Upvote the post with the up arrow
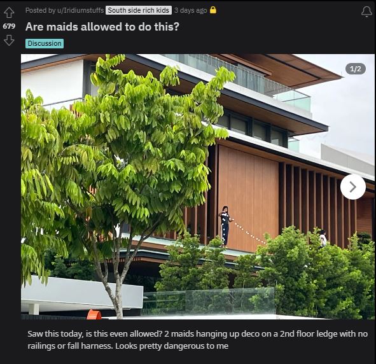Image resolution: width=376 pixels, height=364 pixels. point(9,13)
